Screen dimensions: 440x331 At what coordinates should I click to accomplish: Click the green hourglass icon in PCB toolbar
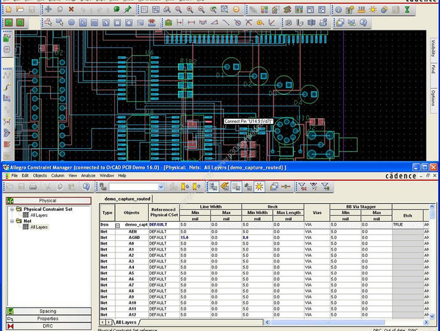(x=407, y=10)
